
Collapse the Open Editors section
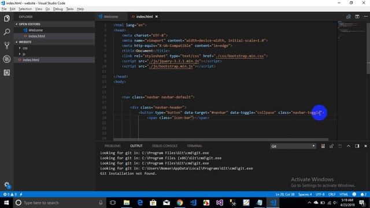54,24
